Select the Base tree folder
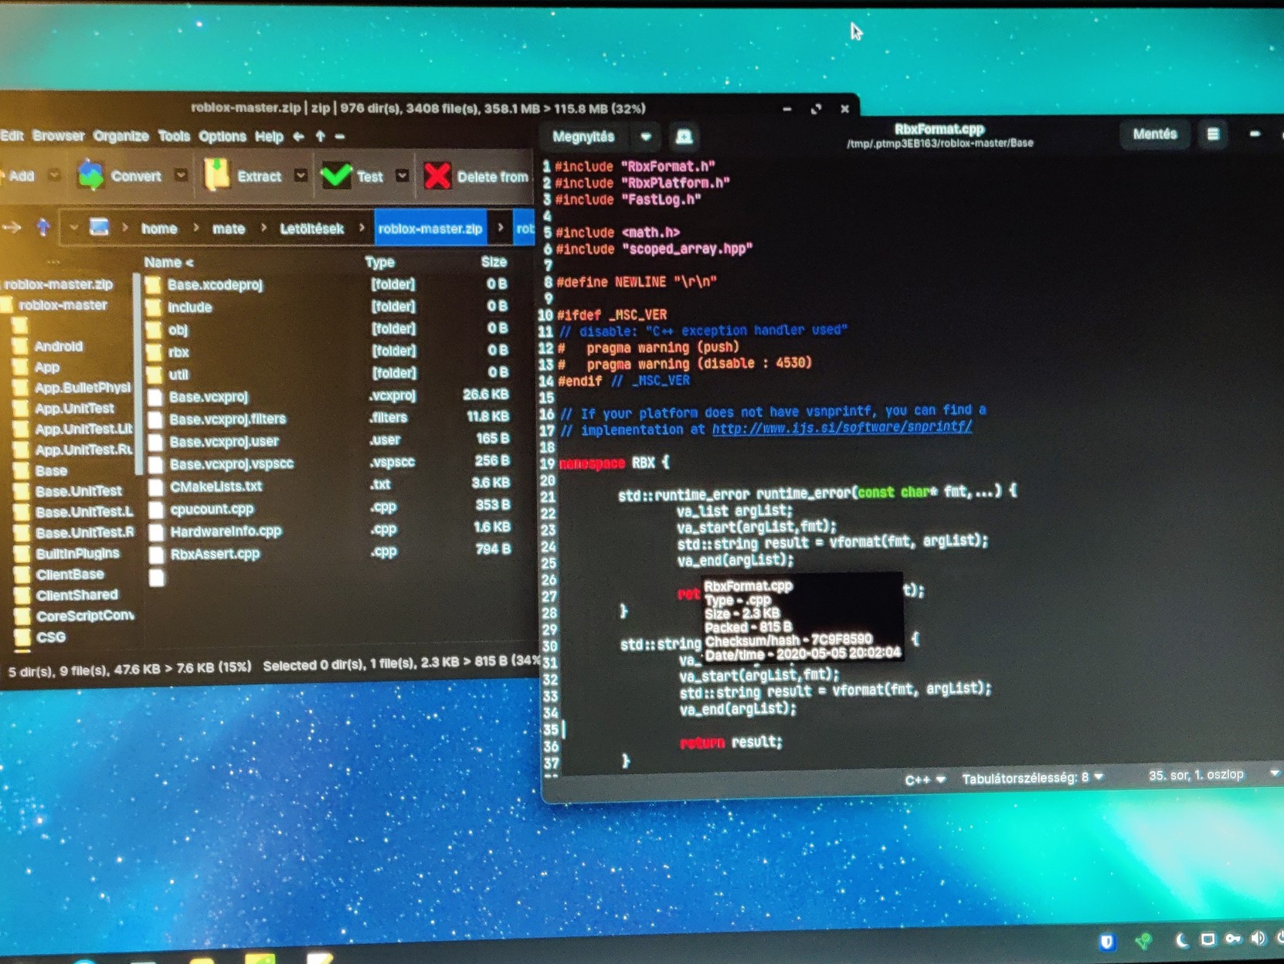This screenshot has height=964, width=1284. click(51, 470)
